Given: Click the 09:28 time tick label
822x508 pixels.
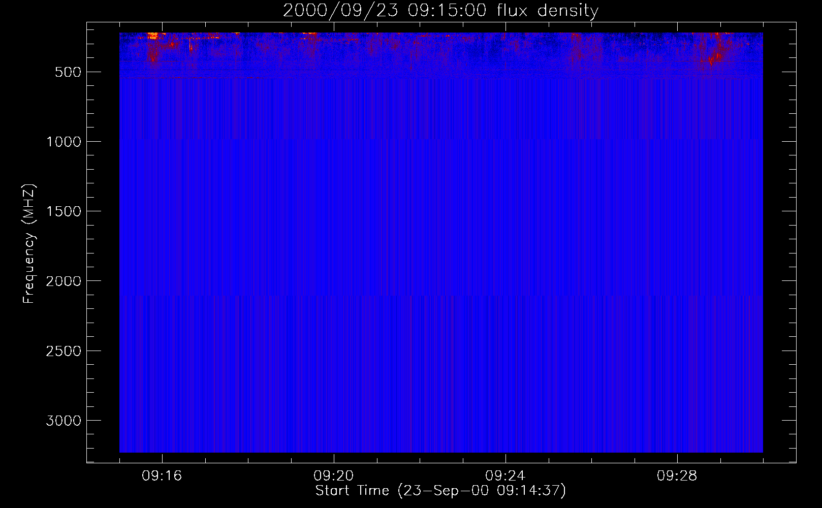Looking at the screenshot, I should click(677, 476).
